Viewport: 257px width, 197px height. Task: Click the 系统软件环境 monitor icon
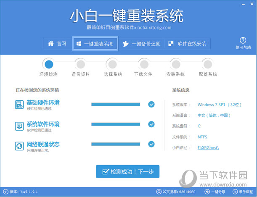(x=19, y=126)
